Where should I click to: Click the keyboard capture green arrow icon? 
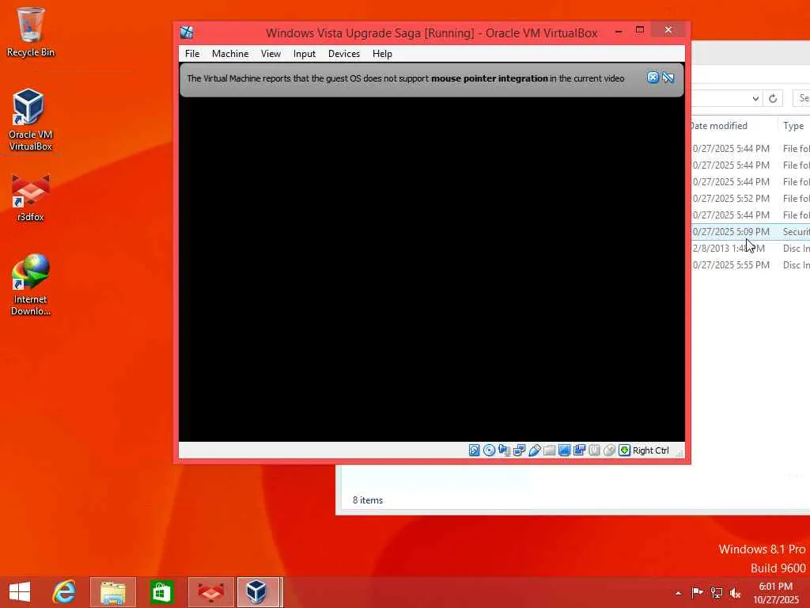625,450
